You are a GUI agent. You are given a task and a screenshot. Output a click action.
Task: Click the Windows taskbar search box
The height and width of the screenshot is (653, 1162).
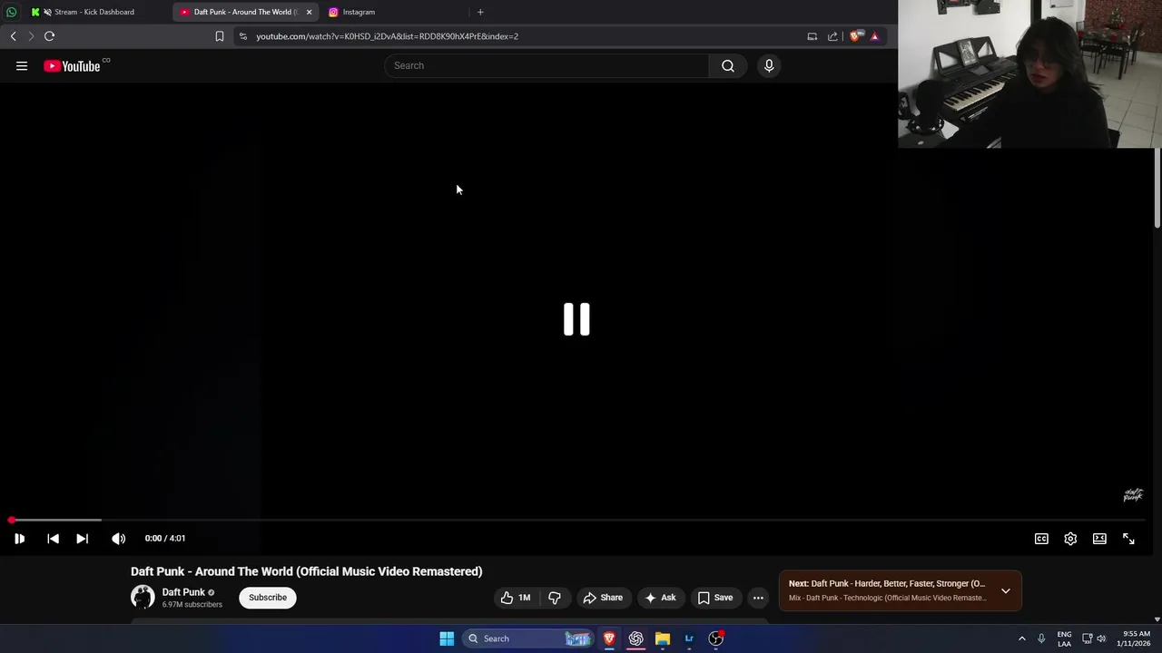pyautogui.click(x=528, y=638)
